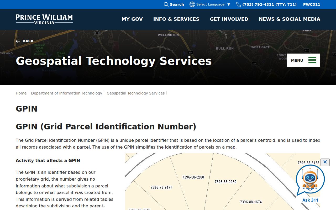Go to Home breadcrumb

(21, 93)
